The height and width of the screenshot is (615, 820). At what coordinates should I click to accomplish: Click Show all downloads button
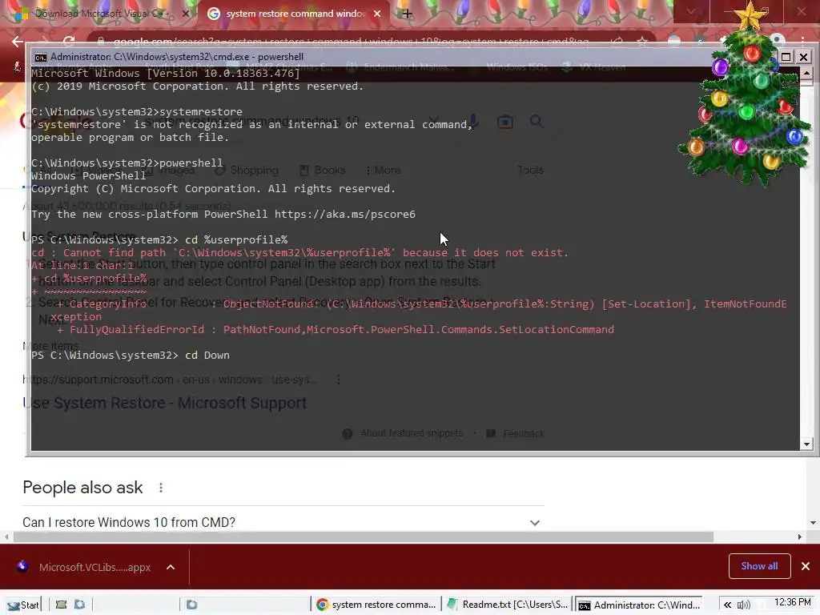[759, 566]
